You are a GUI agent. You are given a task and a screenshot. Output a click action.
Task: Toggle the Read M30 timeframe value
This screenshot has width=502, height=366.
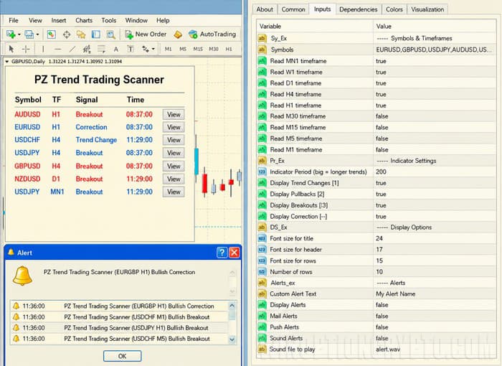click(435, 116)
